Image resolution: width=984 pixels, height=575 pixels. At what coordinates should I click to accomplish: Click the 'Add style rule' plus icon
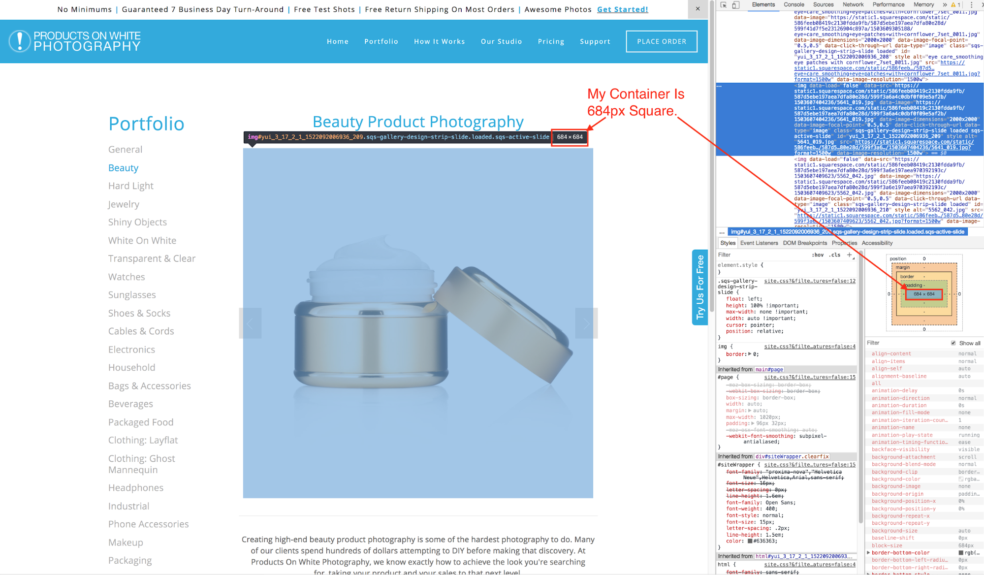[x=851, y=256]
